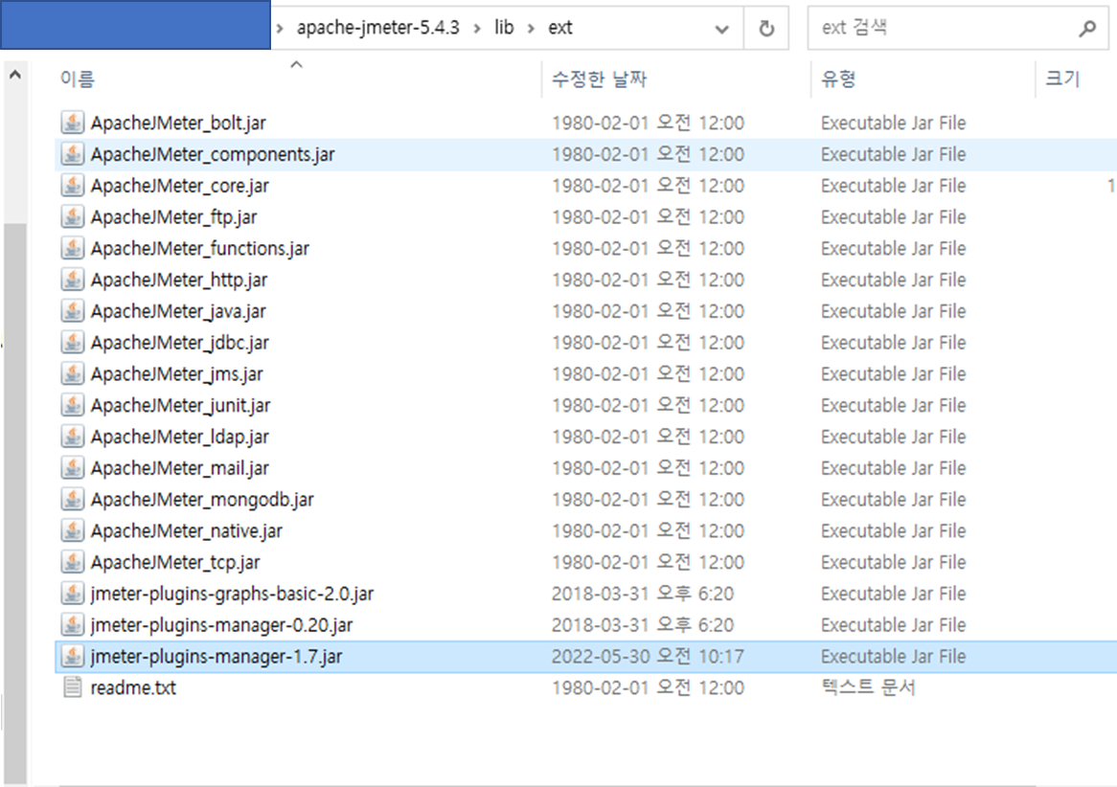This screenshot has height=787, width=1117.
Task: Sort by 크기 column header
Action: [x=1076, y=79]
